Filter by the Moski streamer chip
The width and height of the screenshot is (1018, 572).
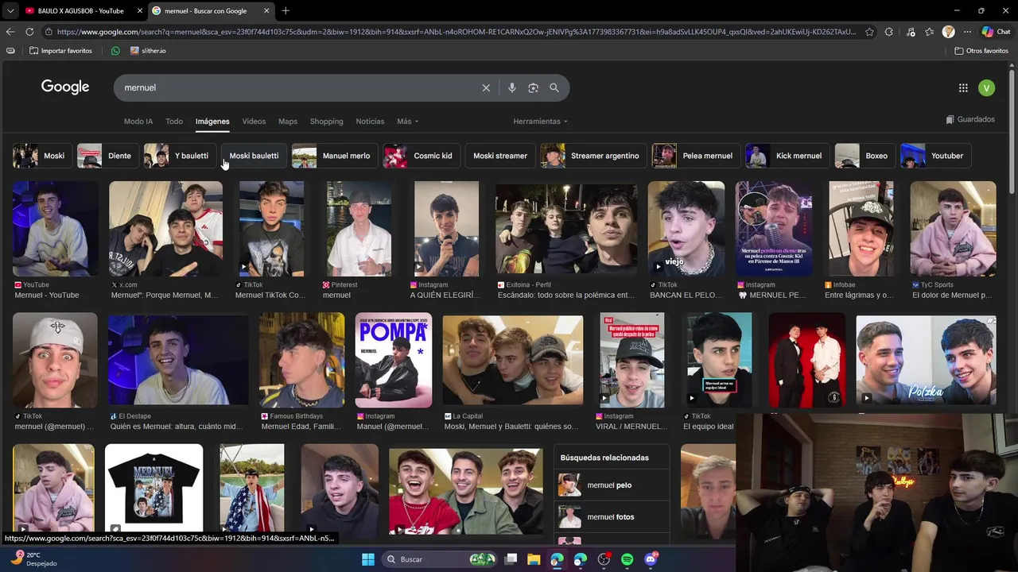point(500,156)
